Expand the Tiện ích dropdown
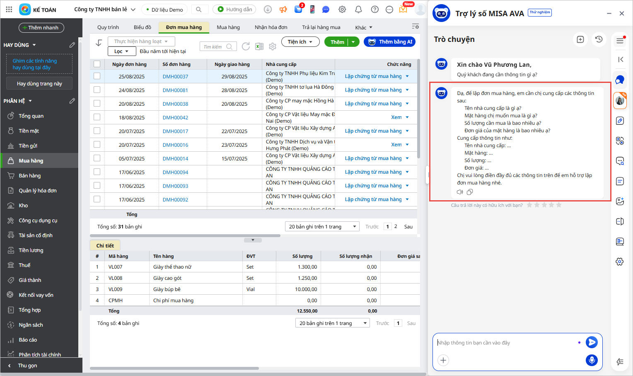The height and width of the screenshot is (376, 633). [300, 42]
